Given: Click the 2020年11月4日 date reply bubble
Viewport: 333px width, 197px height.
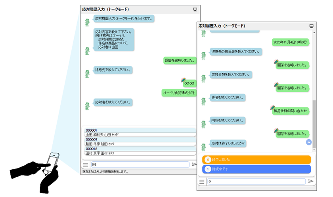Looking at the screenshot, I should [x=290, y=42].
